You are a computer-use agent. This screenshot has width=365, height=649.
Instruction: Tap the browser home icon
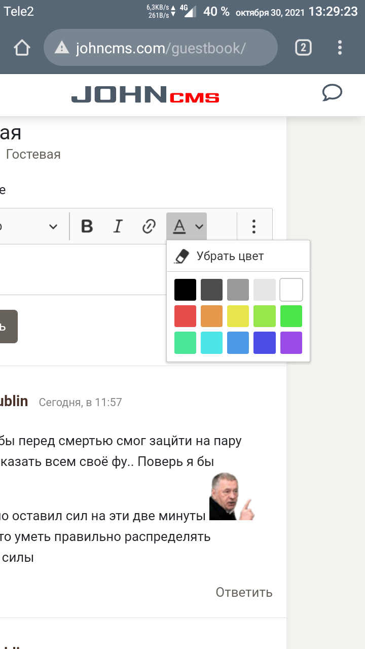click(22, 48)
